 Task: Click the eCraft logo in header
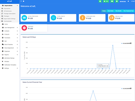point(10,1)
